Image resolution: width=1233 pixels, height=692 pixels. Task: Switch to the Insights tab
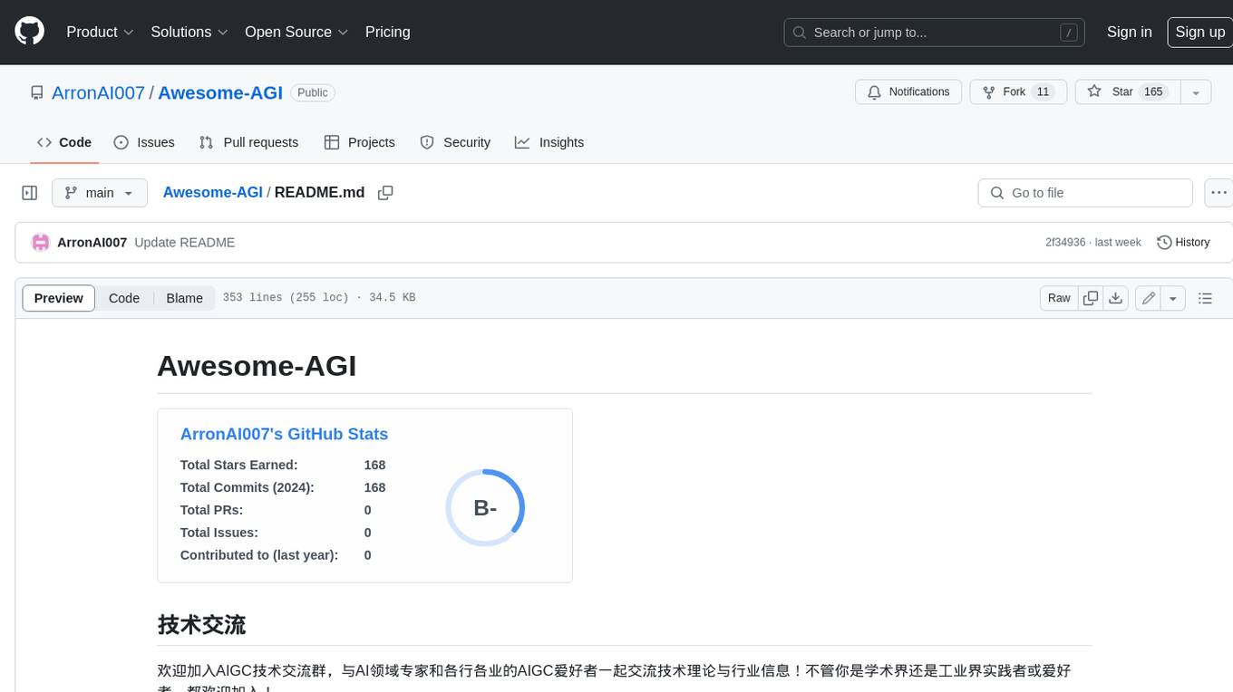click(x=549, y=142)
